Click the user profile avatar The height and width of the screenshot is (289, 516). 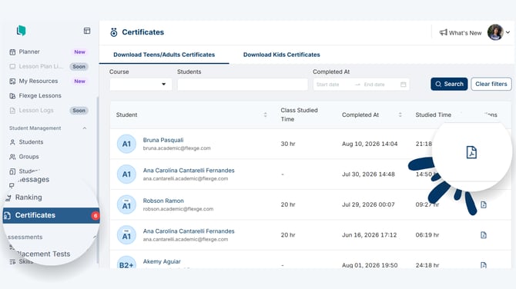(495, 32)
